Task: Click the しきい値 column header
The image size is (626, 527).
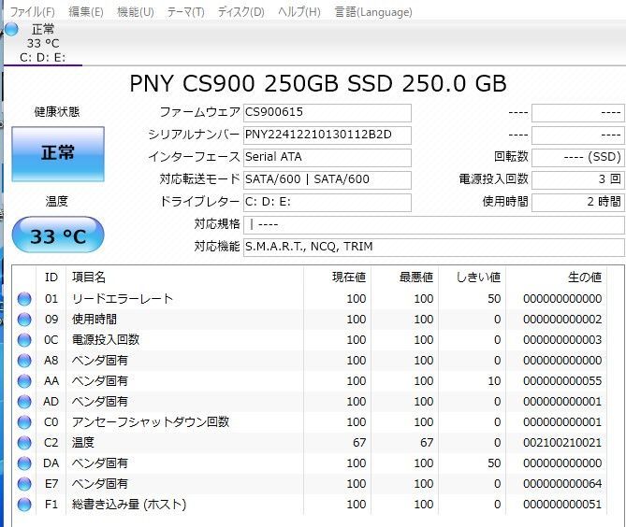Action: (473, 278)
